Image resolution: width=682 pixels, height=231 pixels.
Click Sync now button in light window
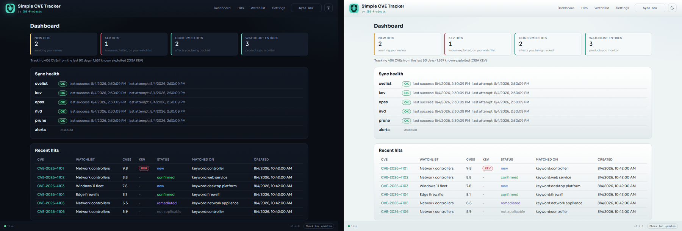(x=650, y=8)
